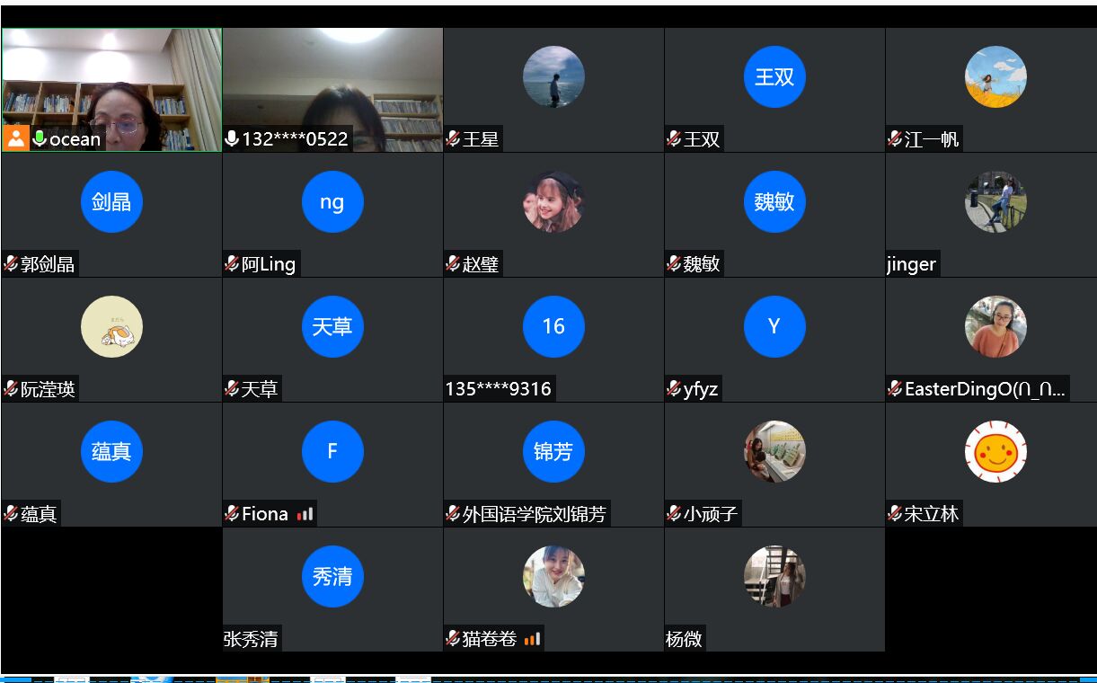Select the blue avatar labeled 16

tap(553, 327)
